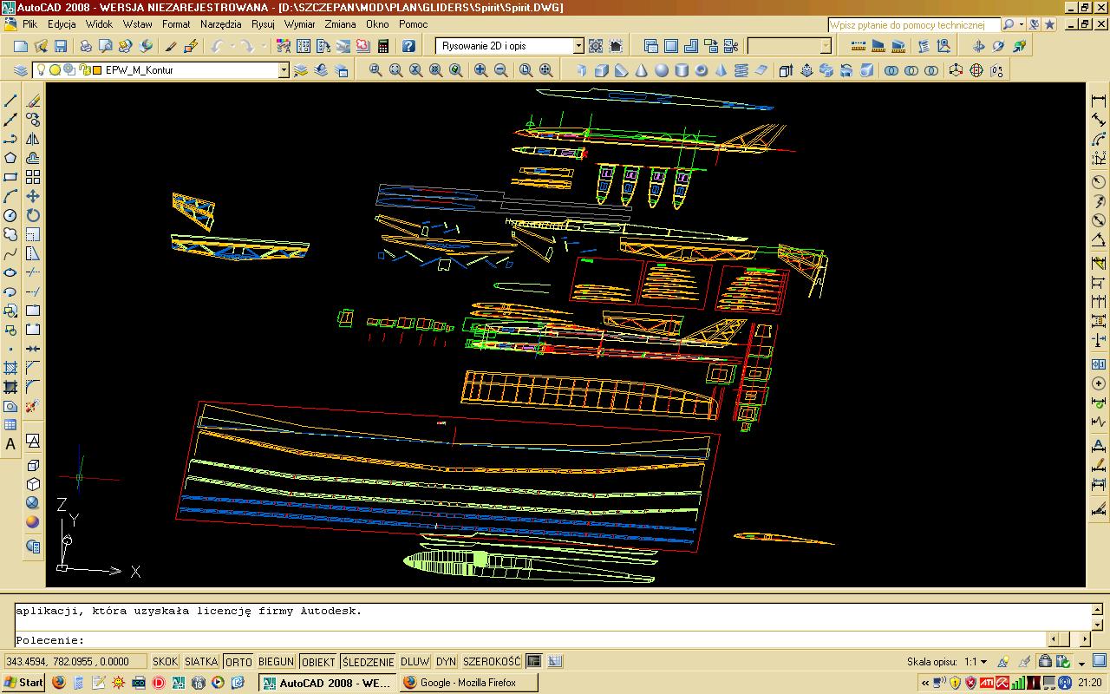1110x694 pixels.
Task: Expand the EPW_M_Kontur layer dropdown
Action: 284,70
